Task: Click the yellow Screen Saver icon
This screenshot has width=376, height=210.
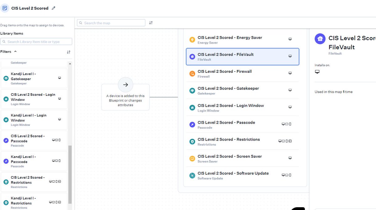Action: pyautogui.click(x=192, y=159)
